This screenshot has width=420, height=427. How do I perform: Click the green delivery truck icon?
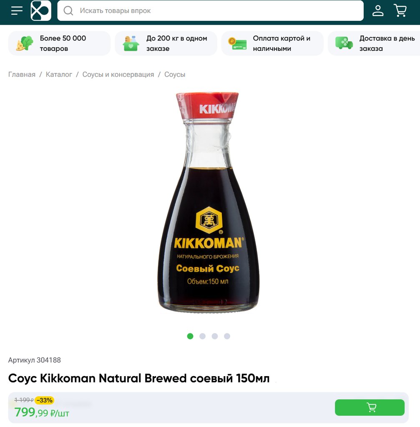tap(344, 43)
